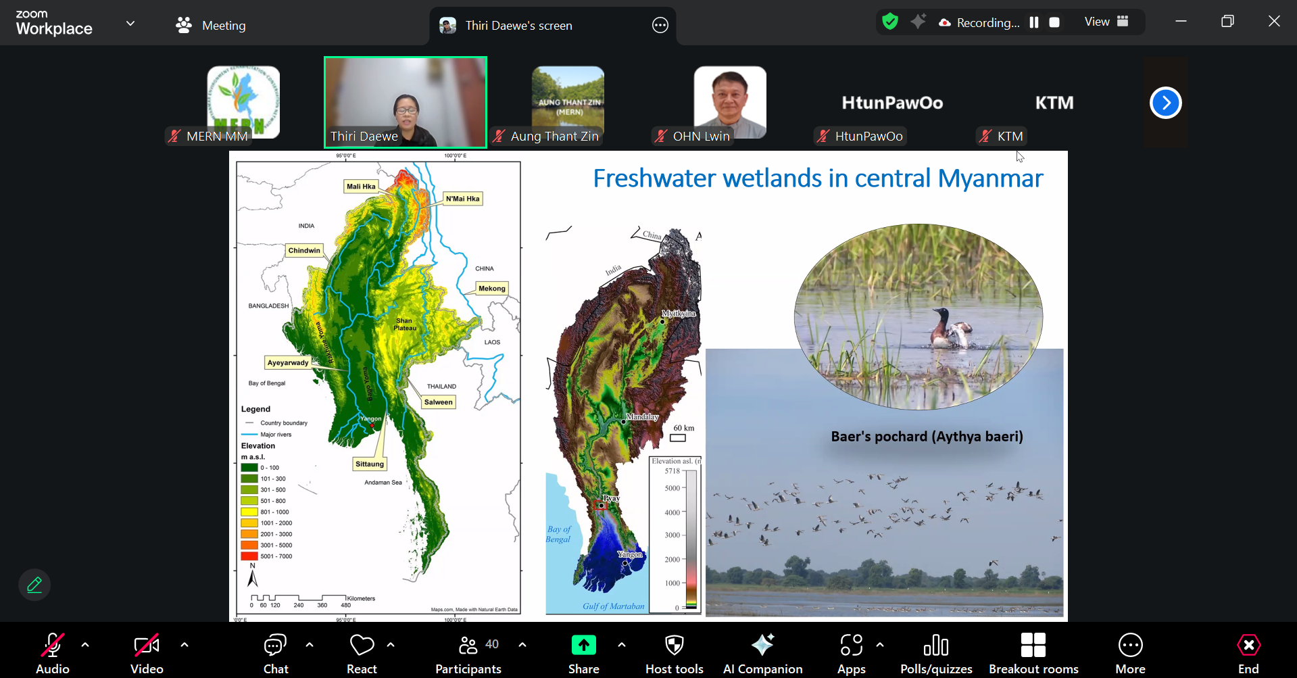Expand audio options arrow

pyautogui.click(x=85, y=645)
